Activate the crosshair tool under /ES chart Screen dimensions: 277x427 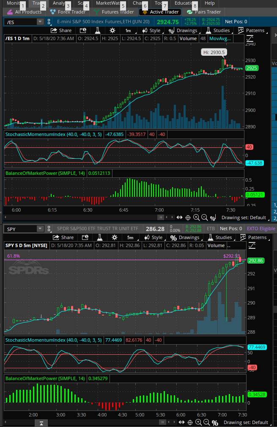(188, 218)
